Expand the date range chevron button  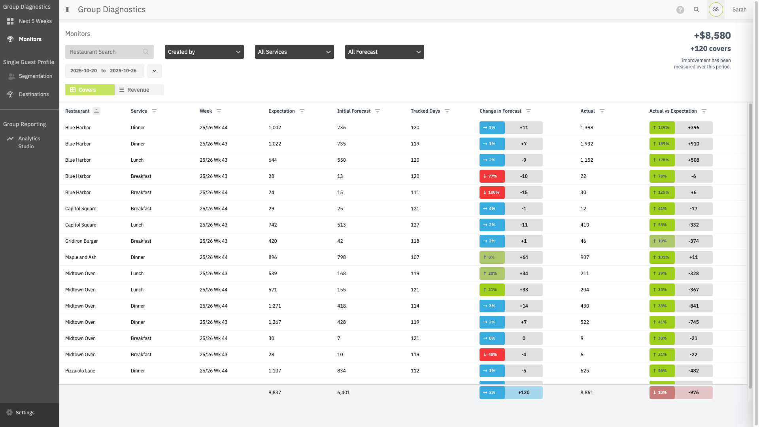[x=155, y=71]
